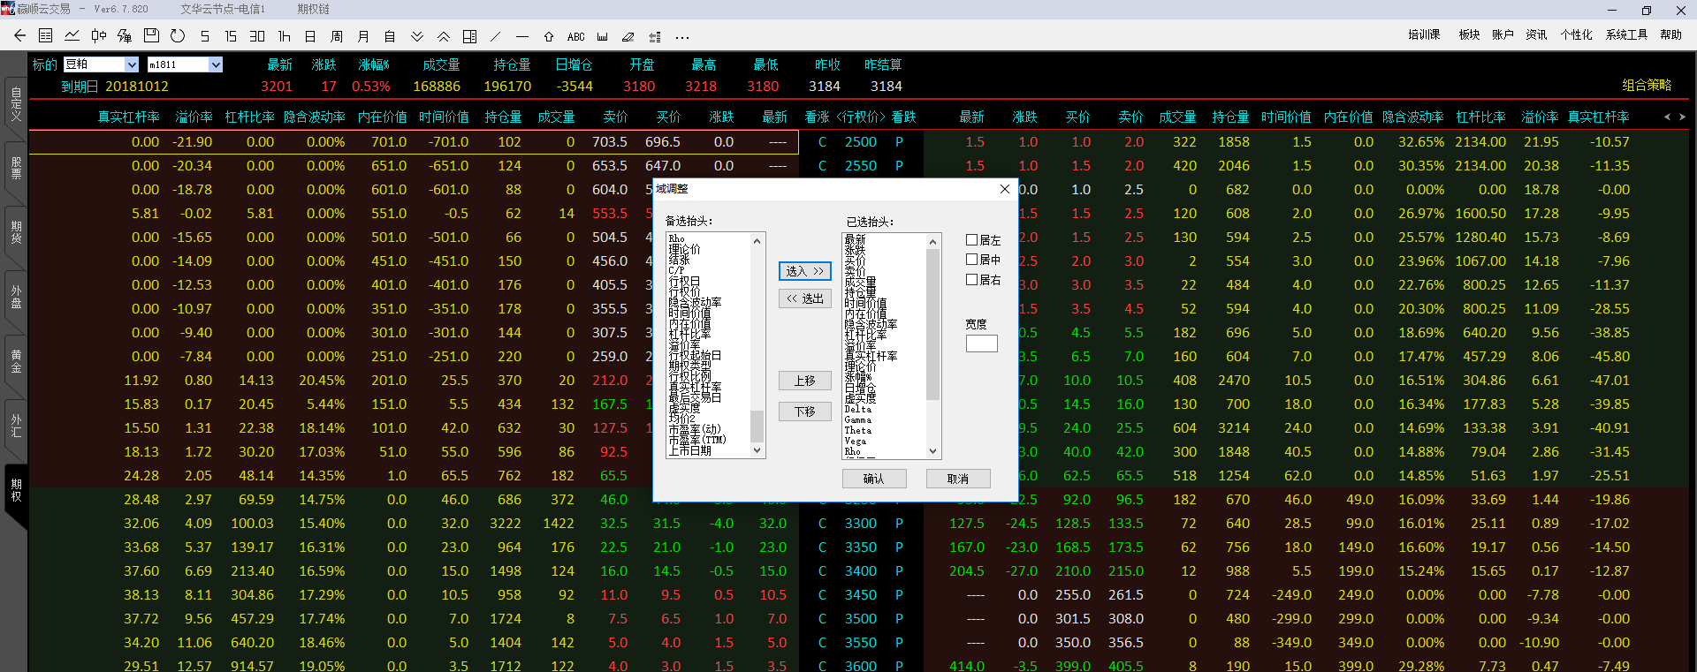Click the 确认 button in dialog

(874, 479)
